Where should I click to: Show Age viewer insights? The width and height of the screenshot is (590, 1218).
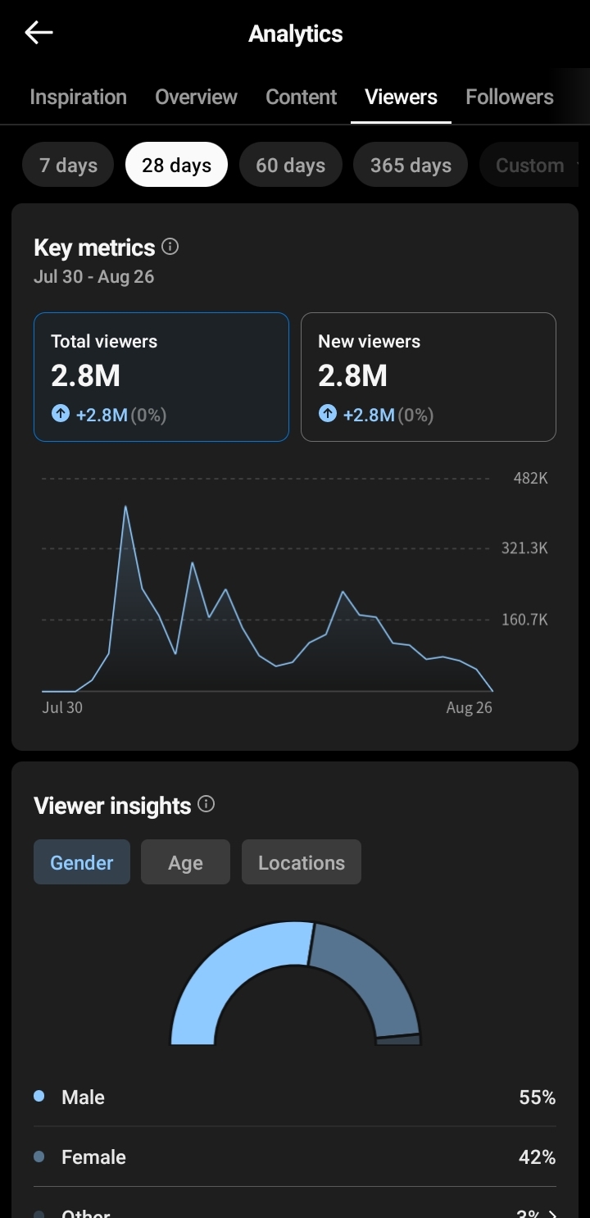coord(185,862)
